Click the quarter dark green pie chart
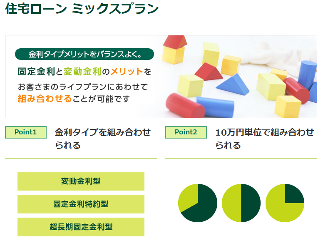 [x=285, y=203]
